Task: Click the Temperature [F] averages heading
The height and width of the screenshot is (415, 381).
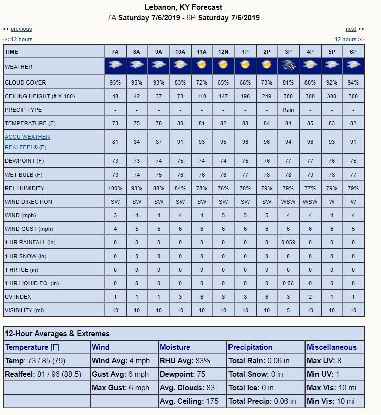Action: (32, 347)
